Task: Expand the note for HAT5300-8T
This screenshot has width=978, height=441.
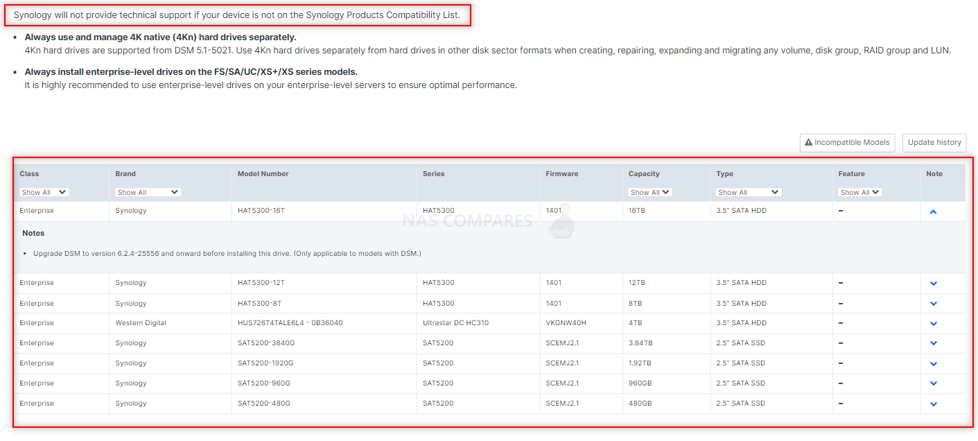Action: [933, 304]
